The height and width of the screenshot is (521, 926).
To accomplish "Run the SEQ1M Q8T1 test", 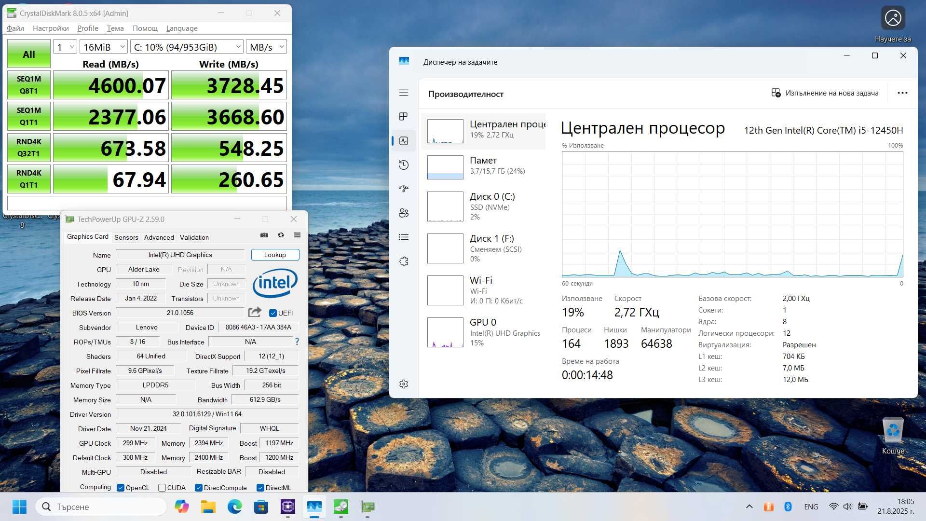I will coord(29,85).
